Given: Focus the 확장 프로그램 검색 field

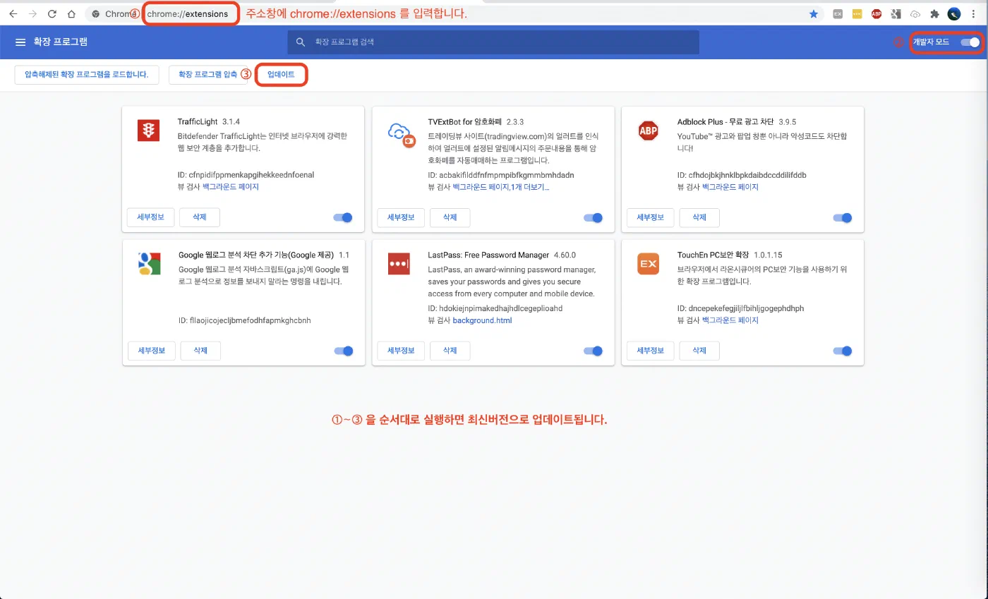Looking at the screenshot, I should pos(493,42).
